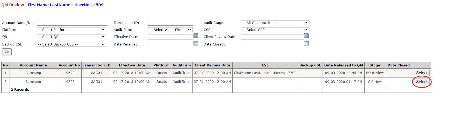Click the QM Review page title
Image resolution: width=461 pixels, height=113 pixels.
(13, 5)
